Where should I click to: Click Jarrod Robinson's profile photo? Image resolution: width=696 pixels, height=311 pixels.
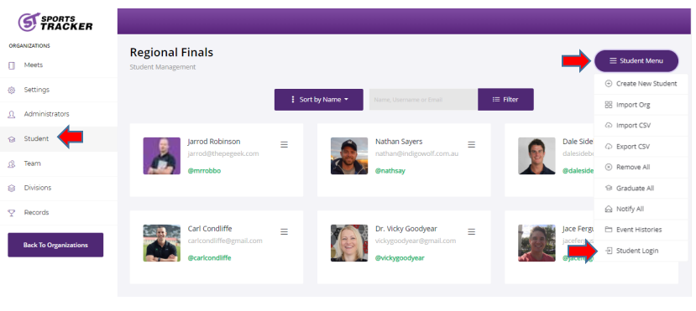[x=161, y=156]
